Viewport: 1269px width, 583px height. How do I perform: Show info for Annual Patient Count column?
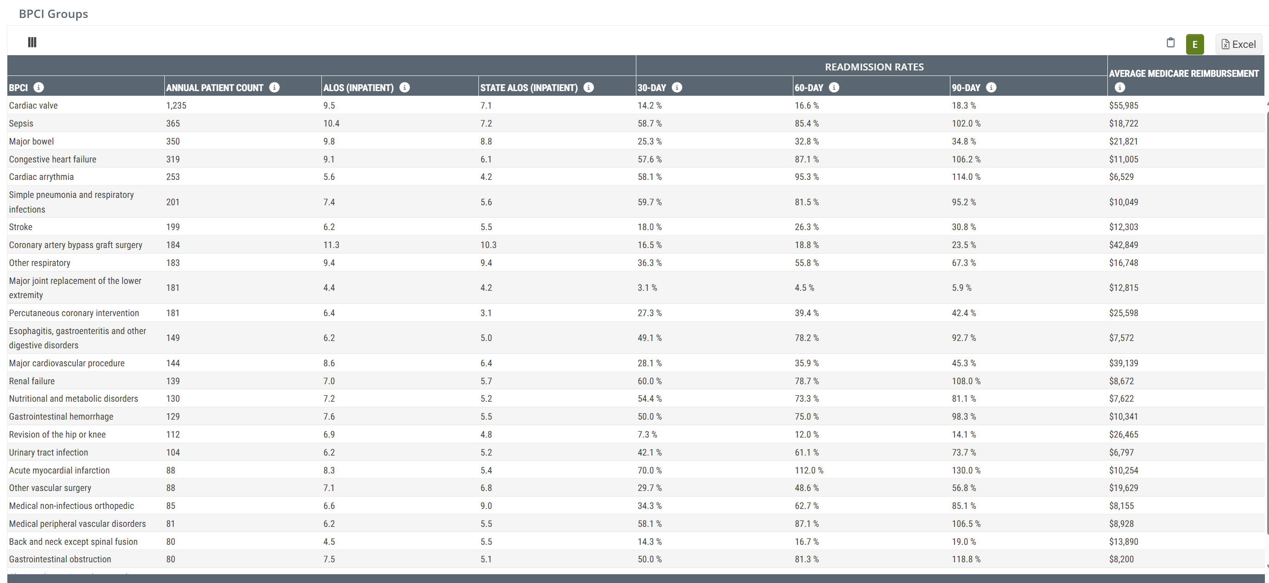274,87
